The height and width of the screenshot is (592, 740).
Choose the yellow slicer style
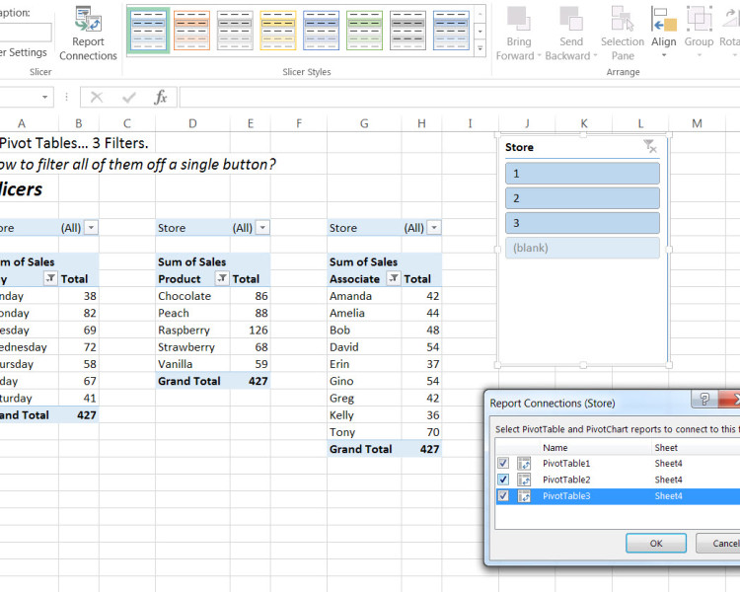(x=277, y=30)
